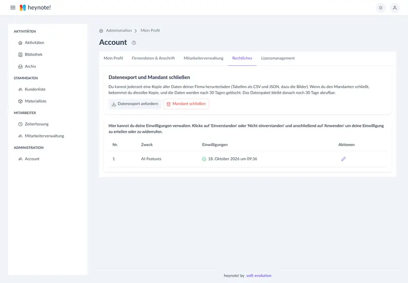This screenshot has width=408, height=283.
Task: Click the Datenexport anfordern button
Action: (x=135, y=104)
